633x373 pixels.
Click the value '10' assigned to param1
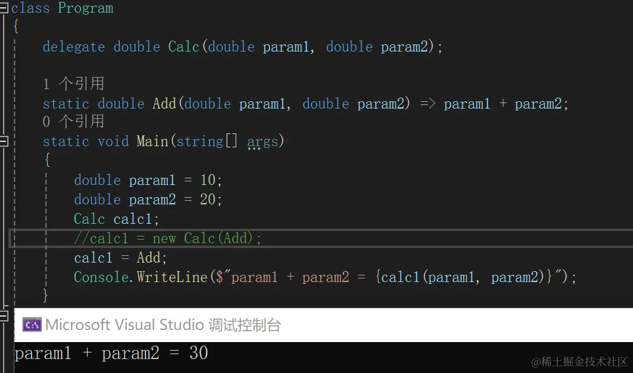208,180
